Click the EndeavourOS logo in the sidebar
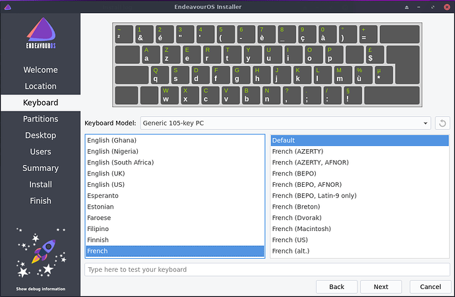The width and height of the screenshot is (455, 297). point(41,33)
